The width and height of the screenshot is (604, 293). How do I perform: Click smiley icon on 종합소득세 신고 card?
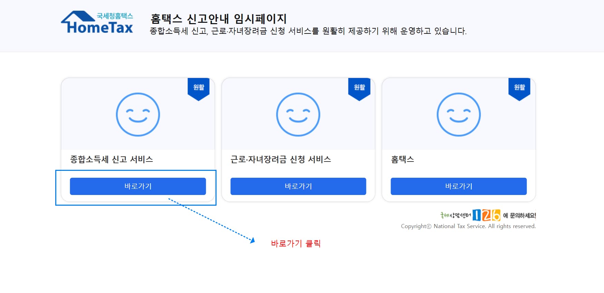(138, 115)
